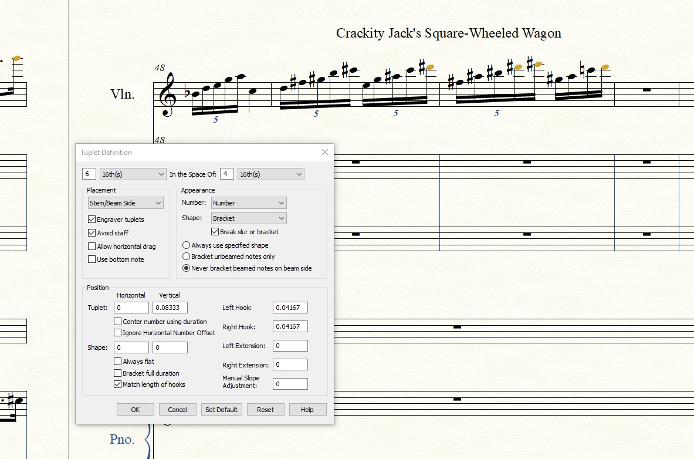
Task: Click the Manual Slope Adjustment field
Action: click(290, 384)
